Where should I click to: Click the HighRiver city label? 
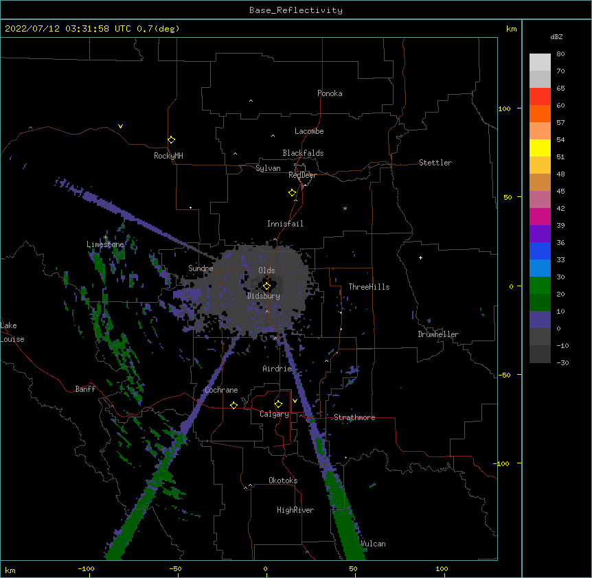(295, 510)
